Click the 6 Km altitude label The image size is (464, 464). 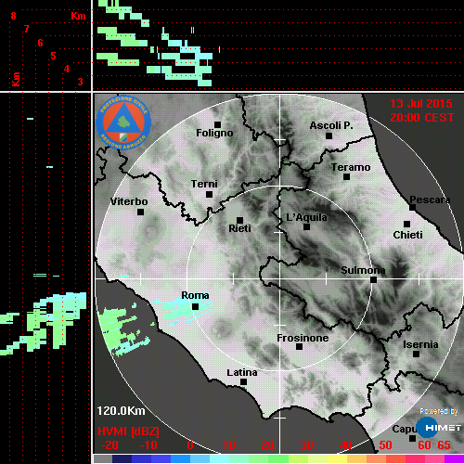point(40,43)
